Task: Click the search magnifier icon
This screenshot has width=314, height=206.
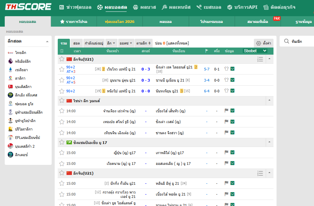Action: click(x=287, y=41)
